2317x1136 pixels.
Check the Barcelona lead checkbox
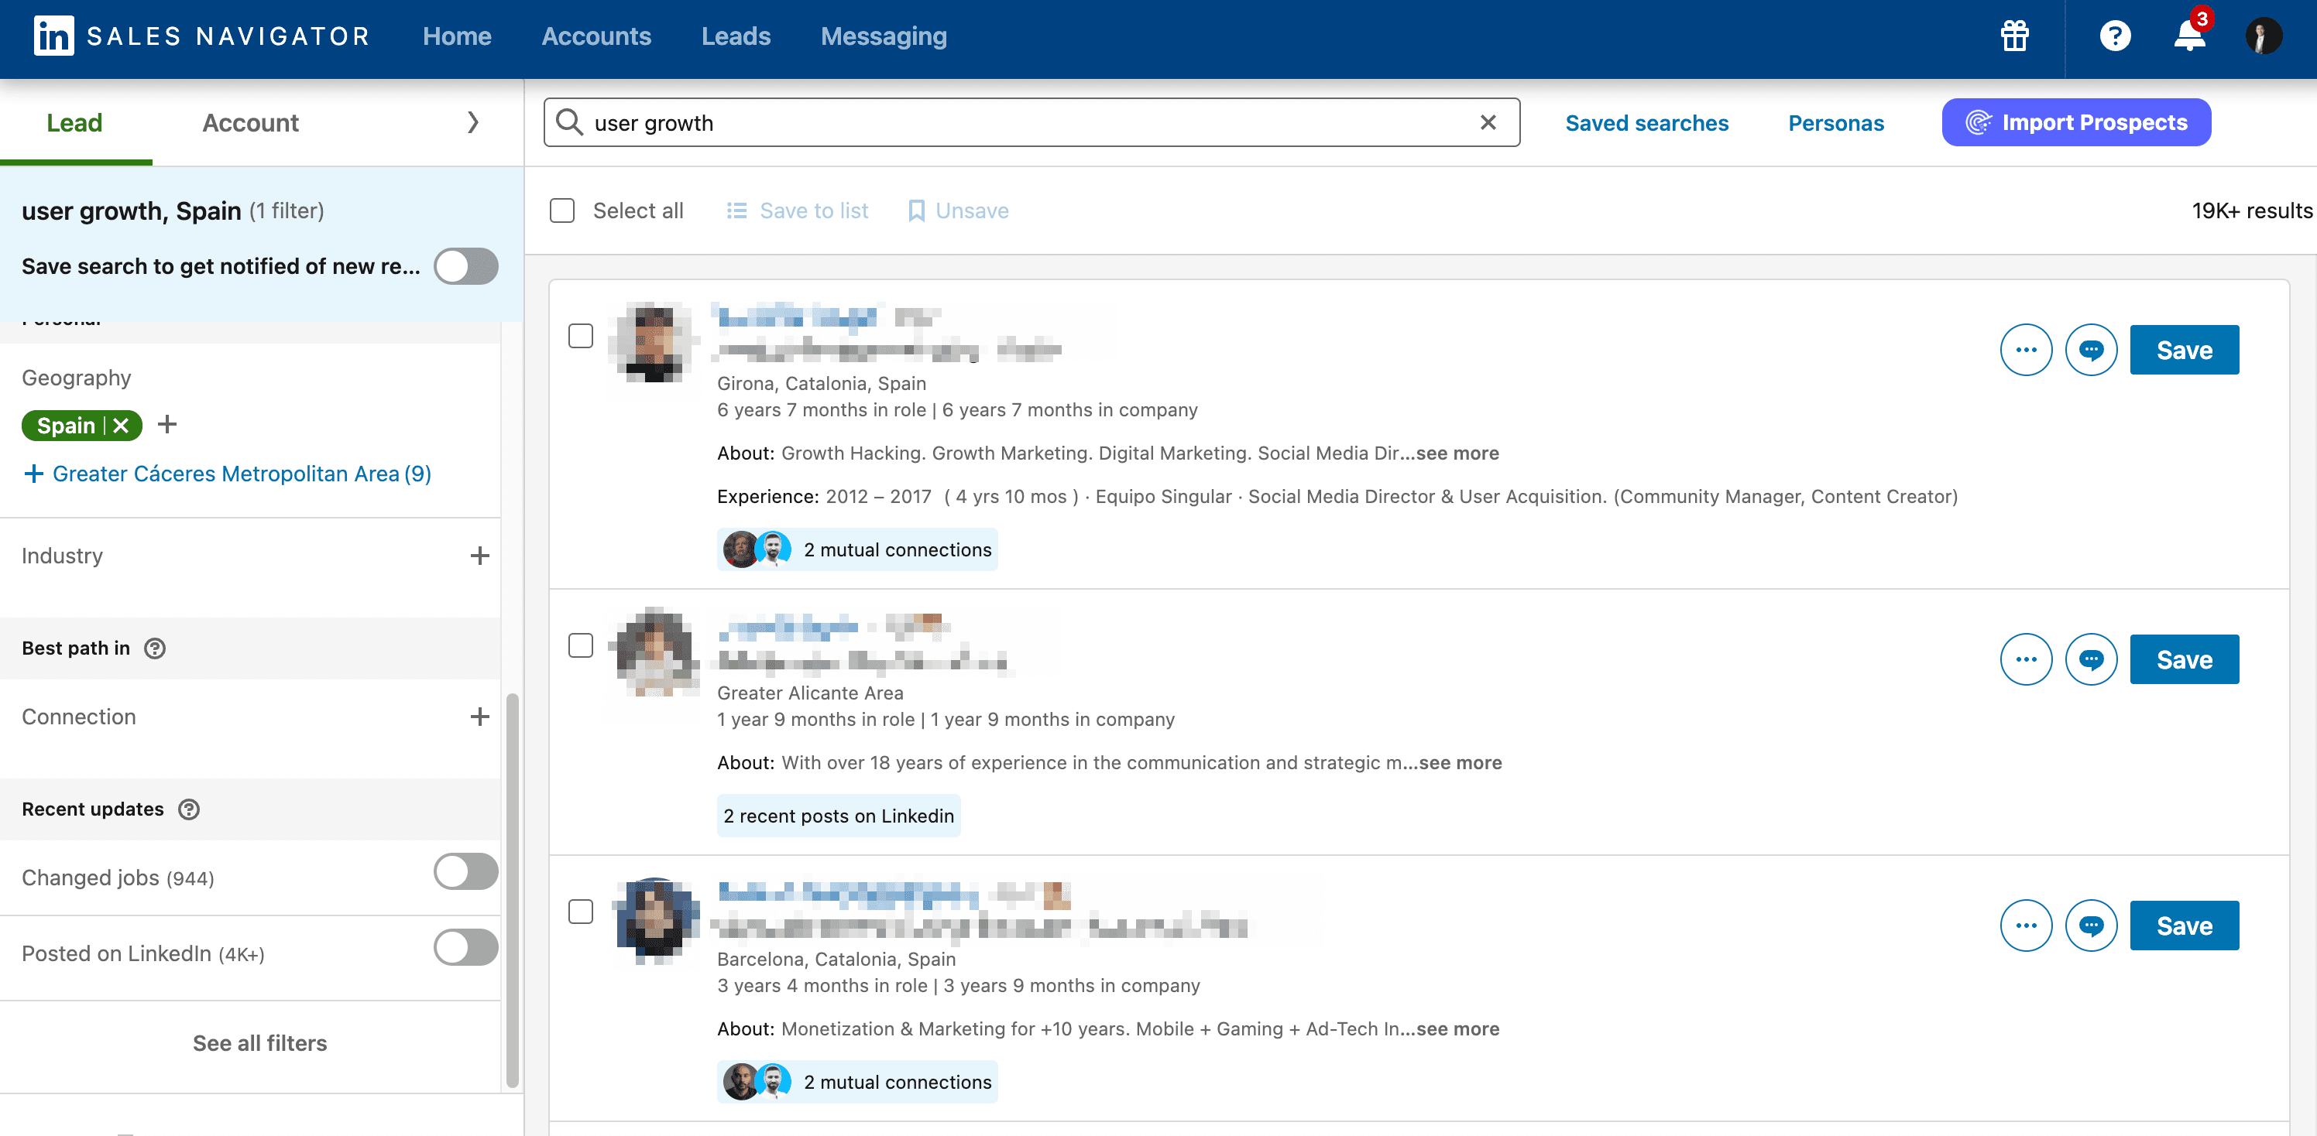(x=581, y=912)
